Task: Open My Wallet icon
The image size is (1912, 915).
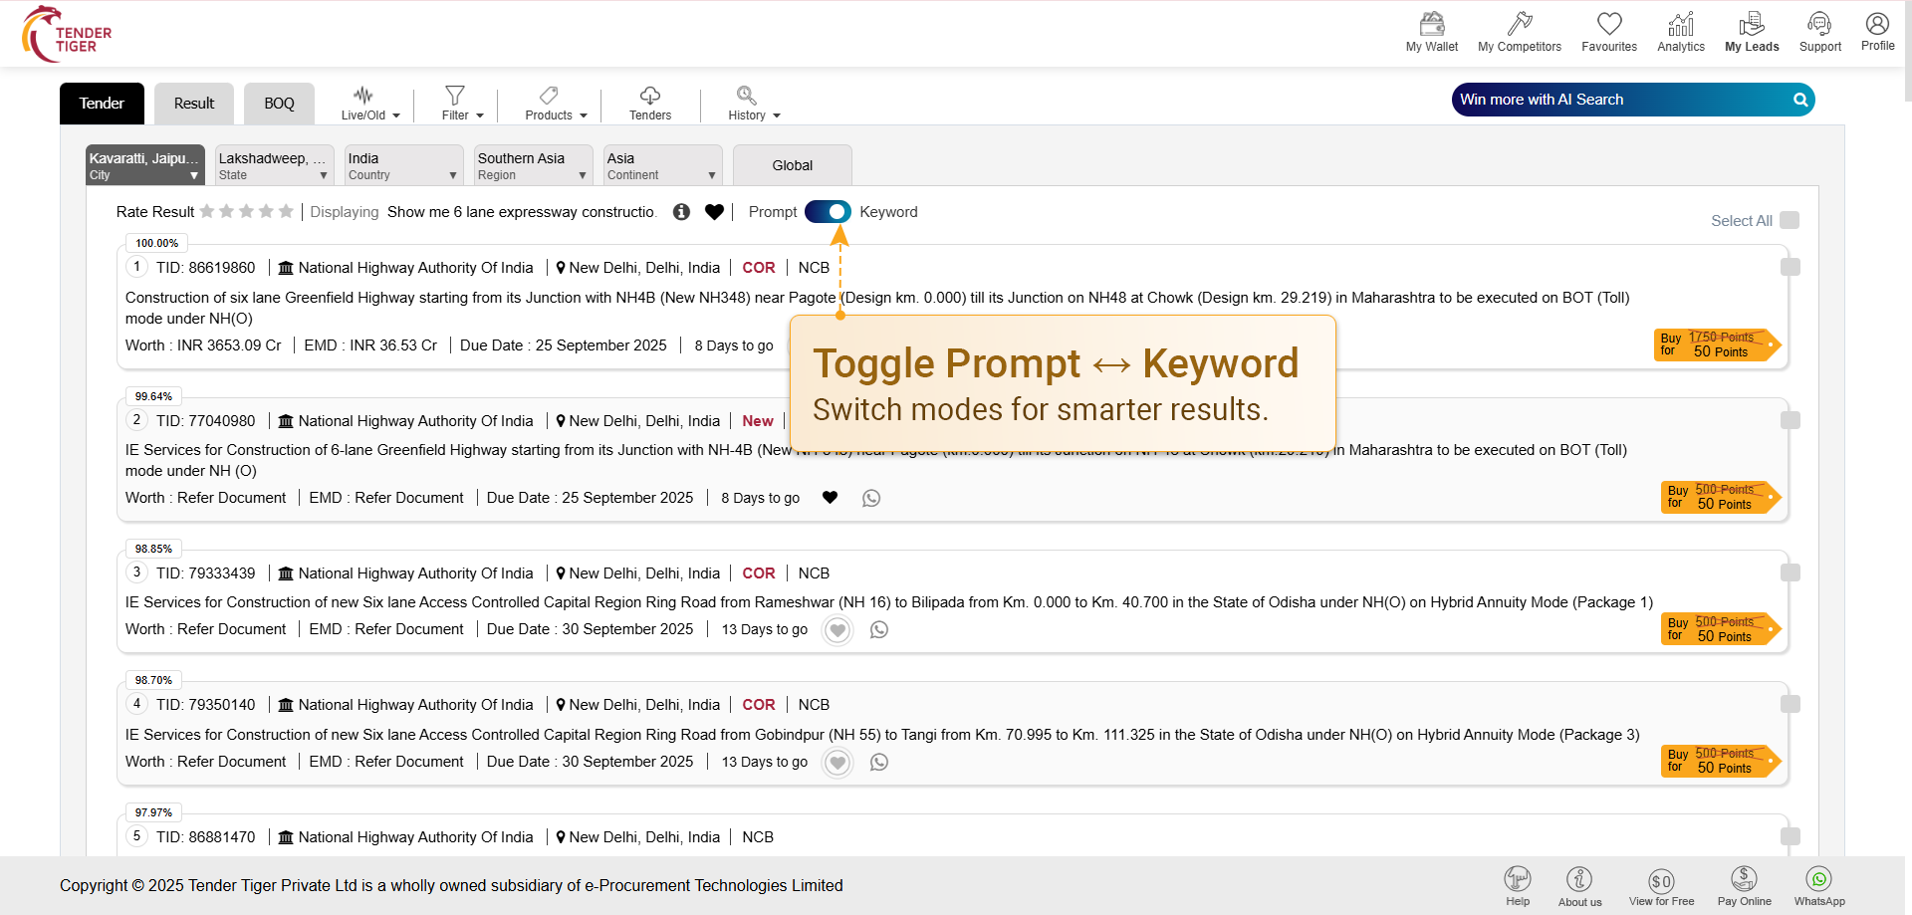Action: (x=1431, y=24)
